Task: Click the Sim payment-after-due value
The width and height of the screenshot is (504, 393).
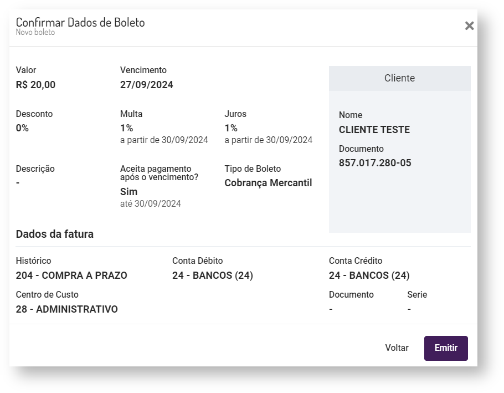Action: (x=128, y=192)
